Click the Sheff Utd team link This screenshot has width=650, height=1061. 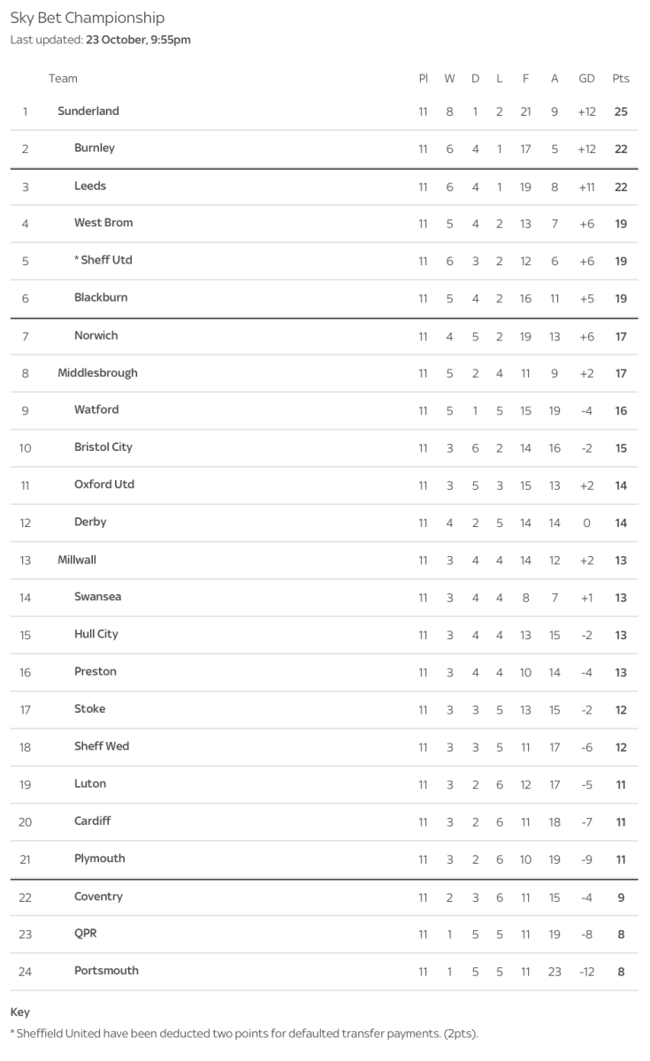[106, 261]
